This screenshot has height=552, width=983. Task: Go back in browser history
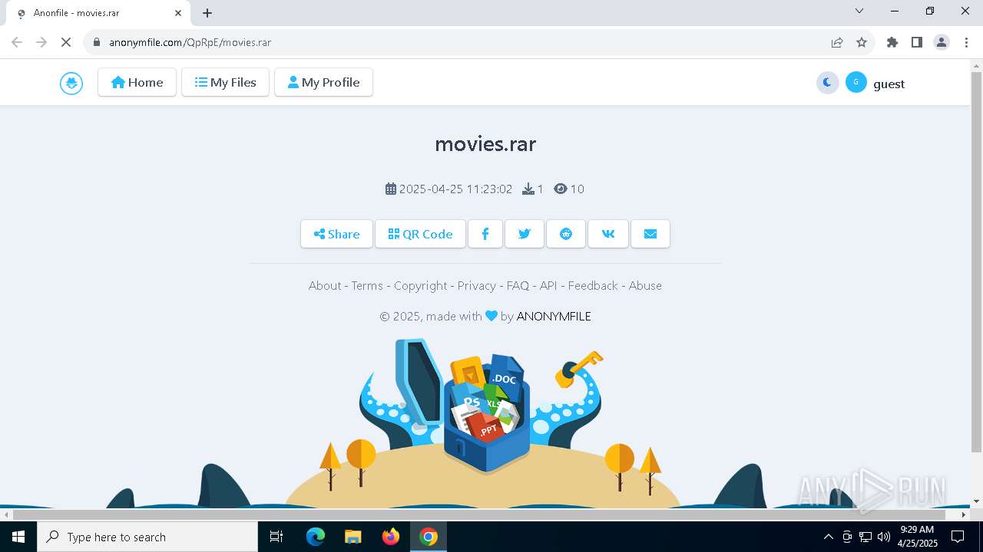tap(17, 42)
